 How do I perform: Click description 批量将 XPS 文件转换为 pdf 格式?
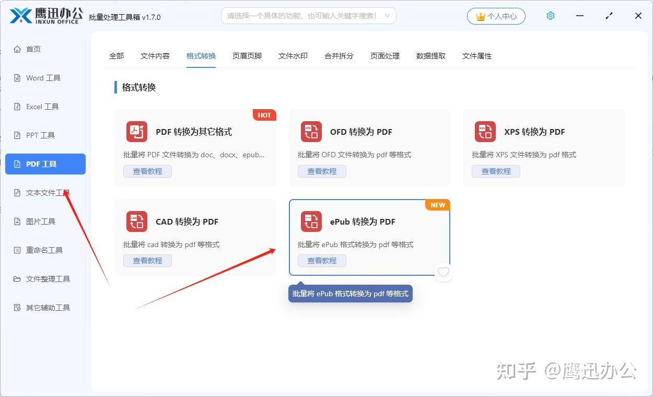pos(524,155)
